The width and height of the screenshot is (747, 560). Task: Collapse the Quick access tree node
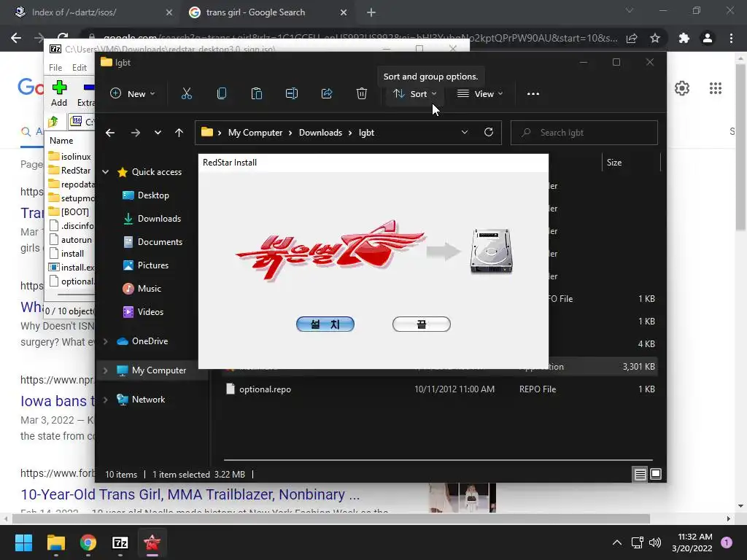click(105, 172)
